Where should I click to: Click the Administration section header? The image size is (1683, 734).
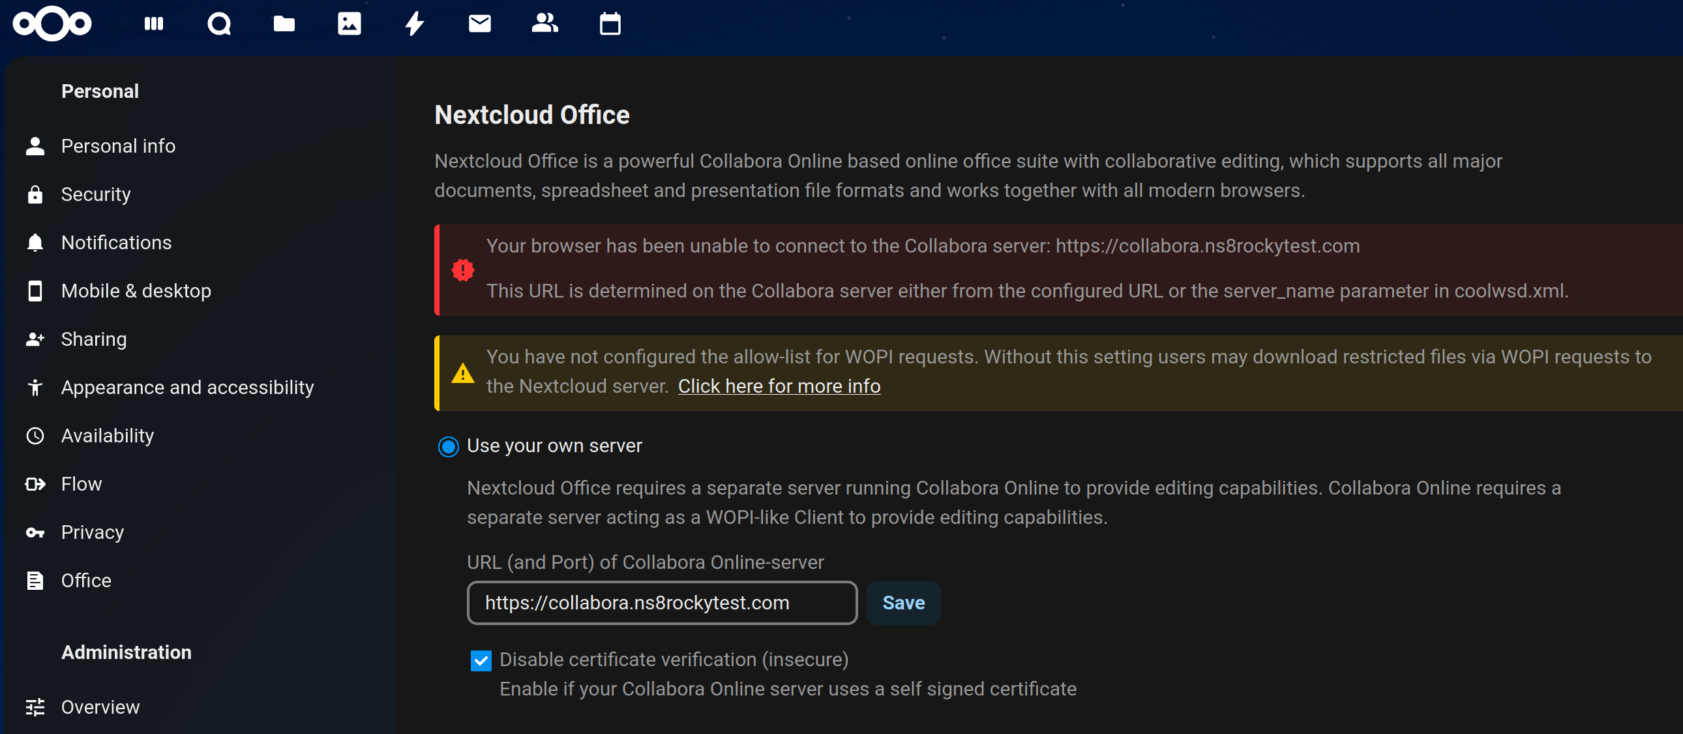click(x=126, y=652)
